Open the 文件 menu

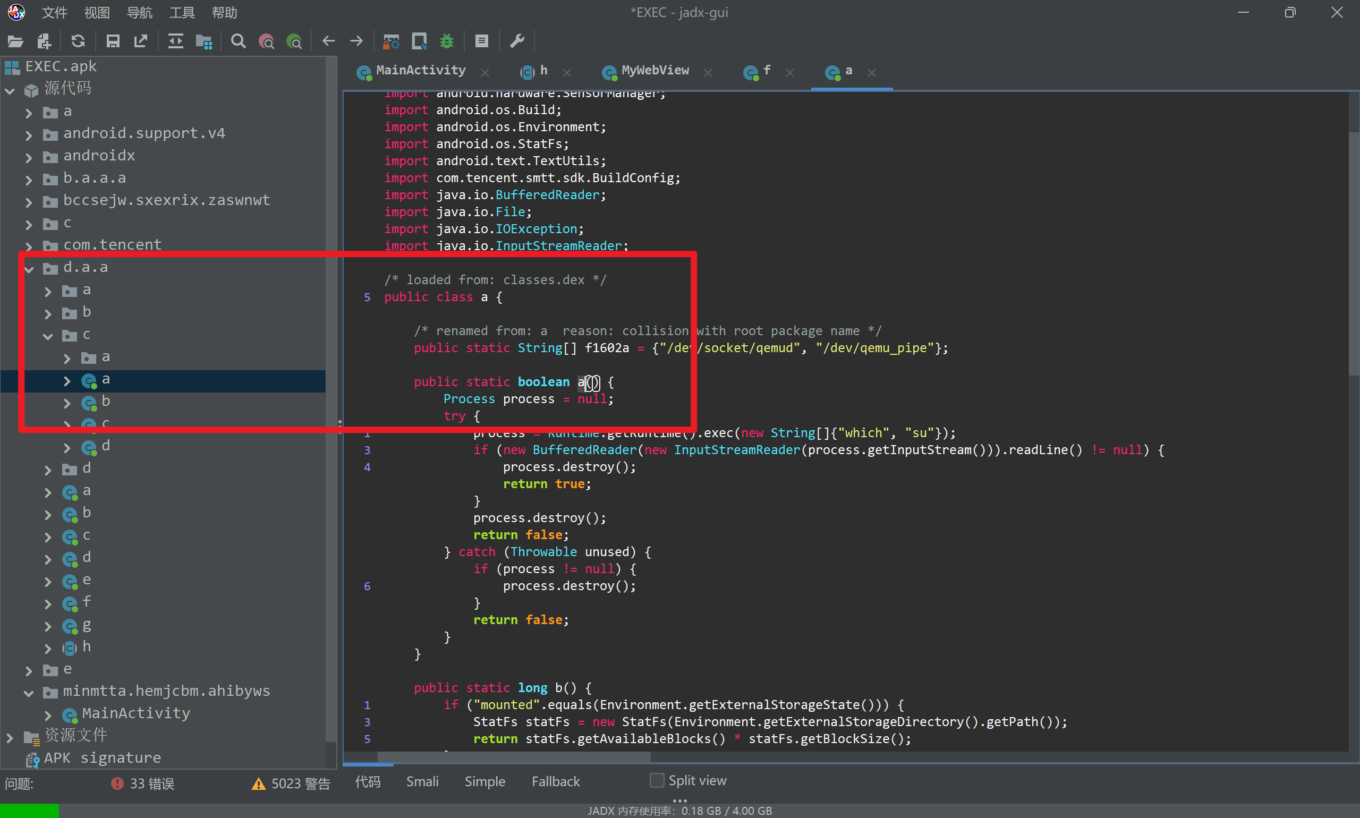(x=55, y=12)
